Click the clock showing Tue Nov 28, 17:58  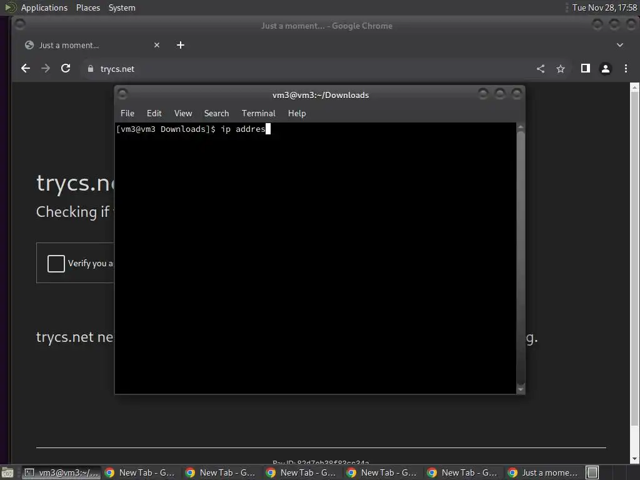click(604, 7)
